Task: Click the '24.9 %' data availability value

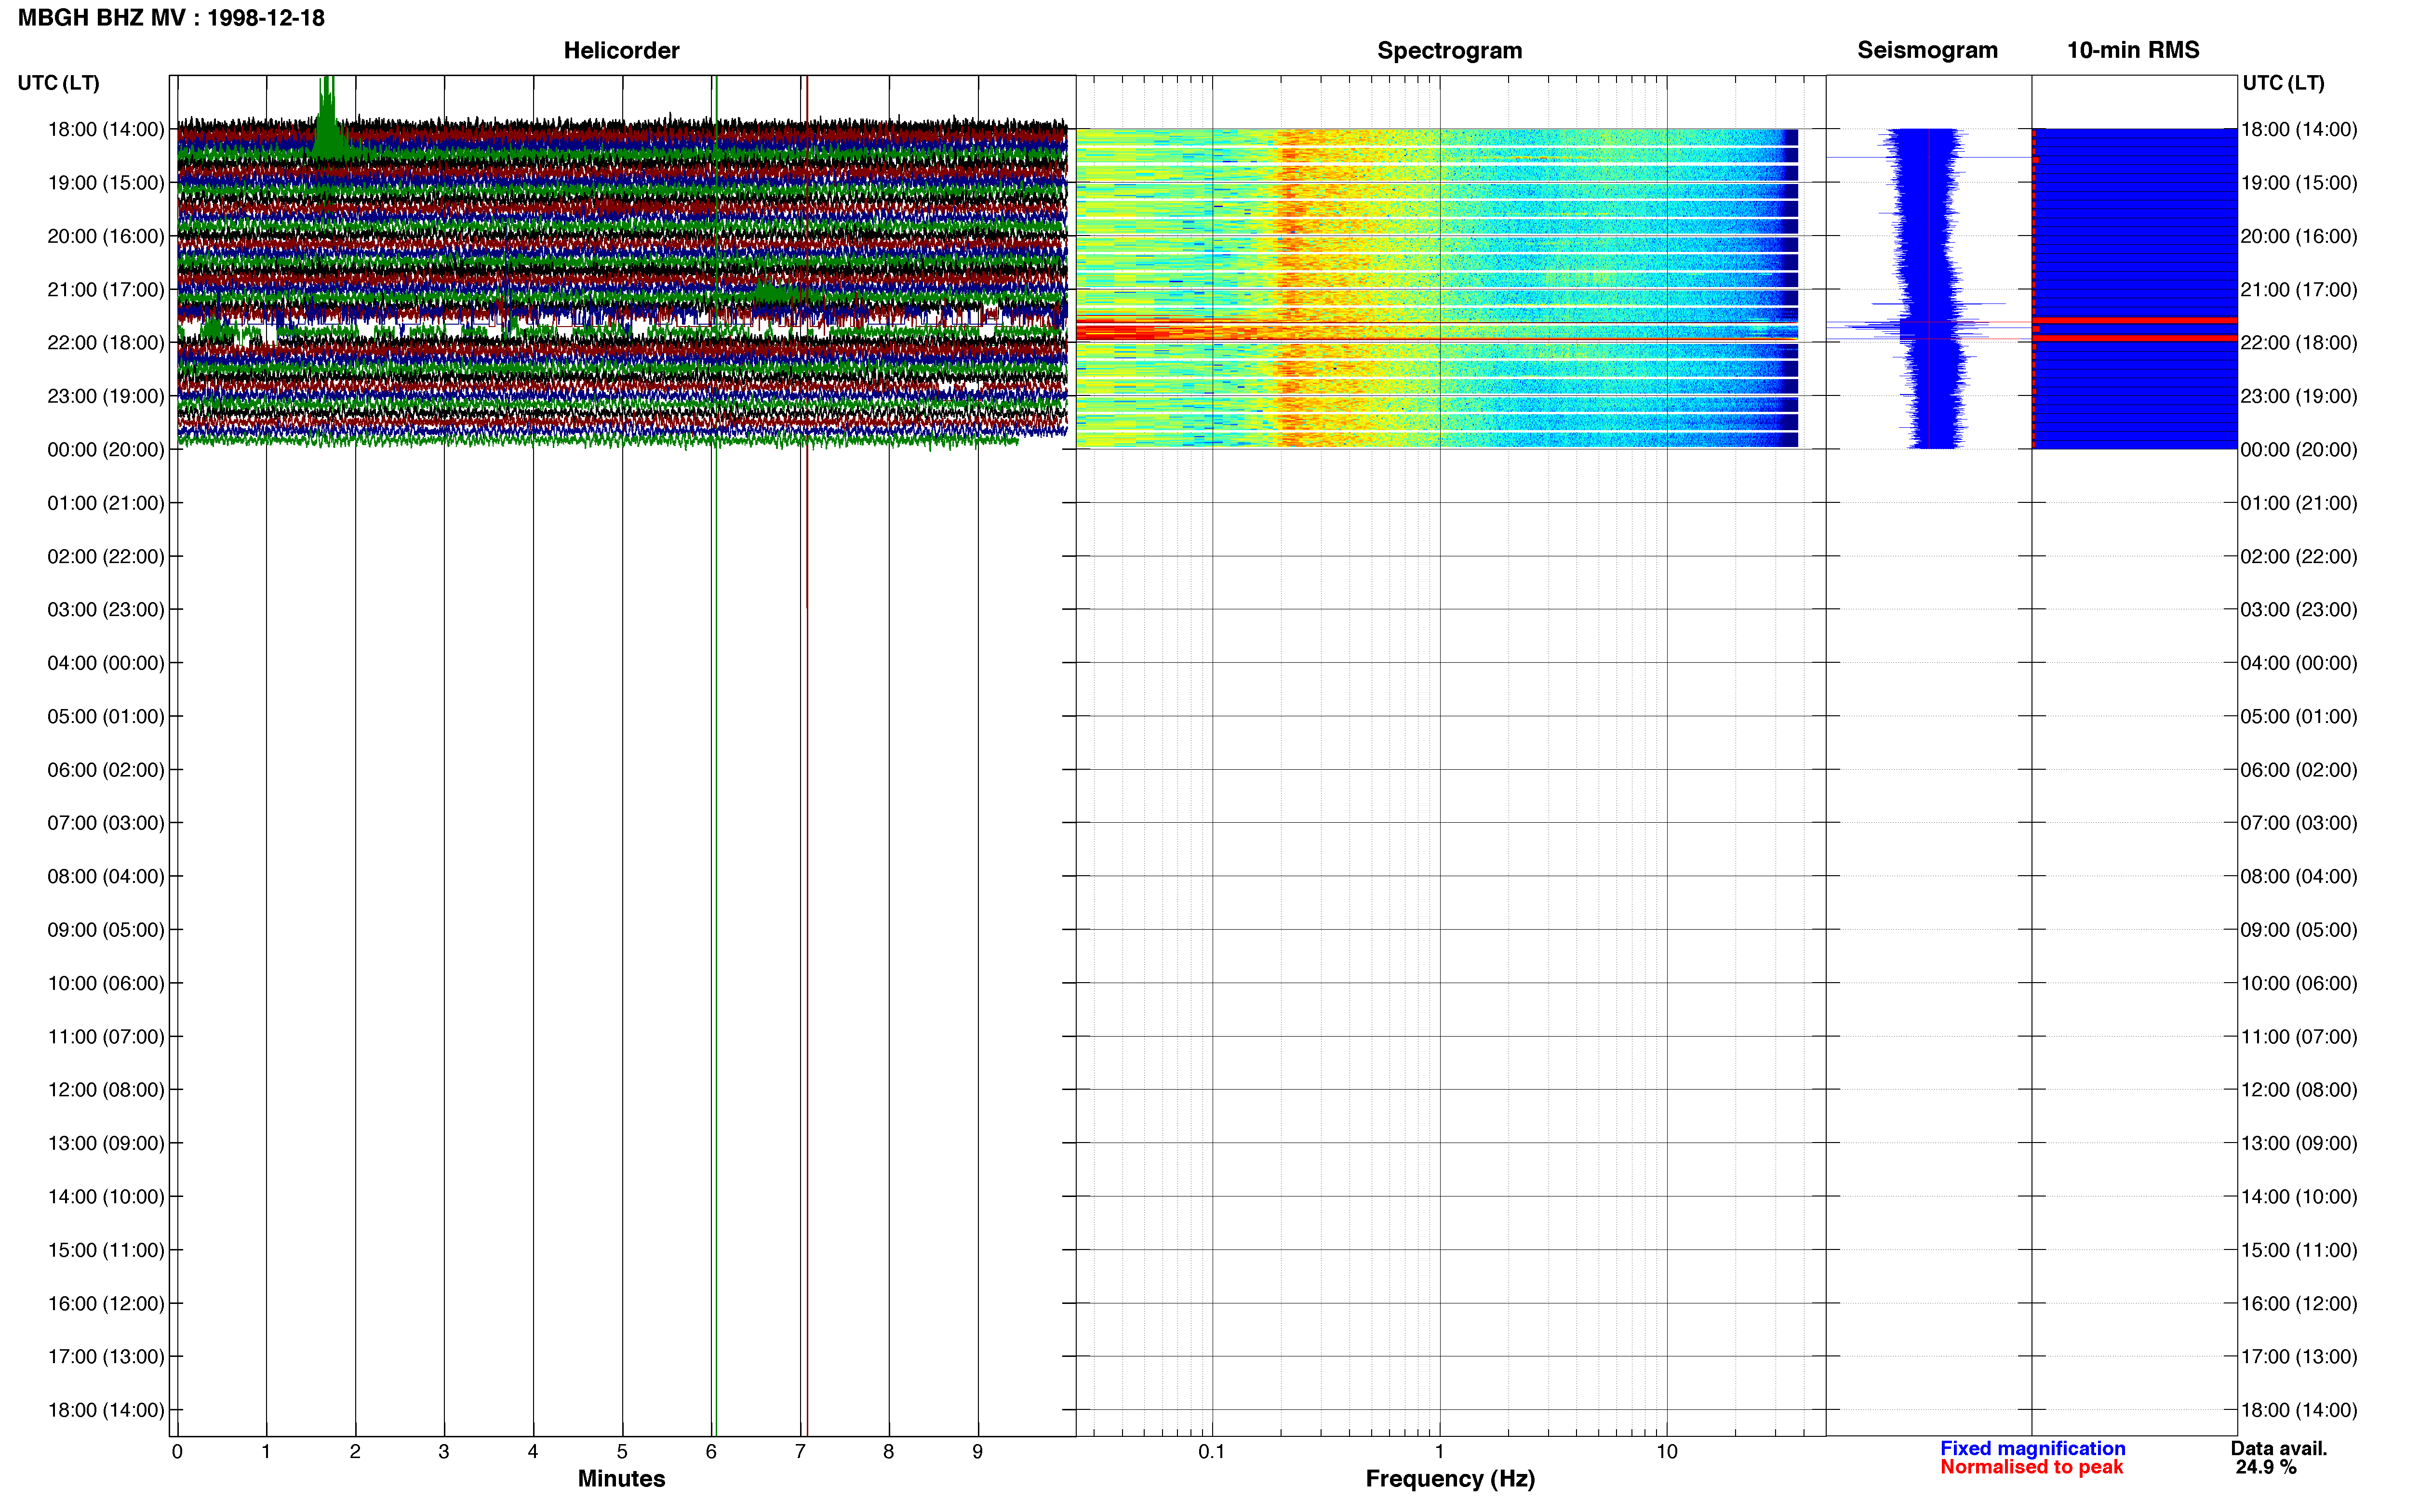Action: click(x=2266, y=1468)
